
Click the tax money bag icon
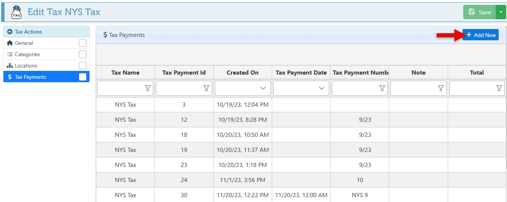[x=16, y=12]
